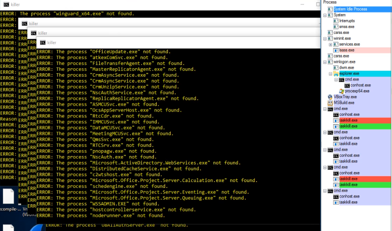The width and height of the screenshot is (392, 231).
Task: Click the Project.Server.Calculation.exe error line
Action: pyautogui.click(x=147, y=180)
